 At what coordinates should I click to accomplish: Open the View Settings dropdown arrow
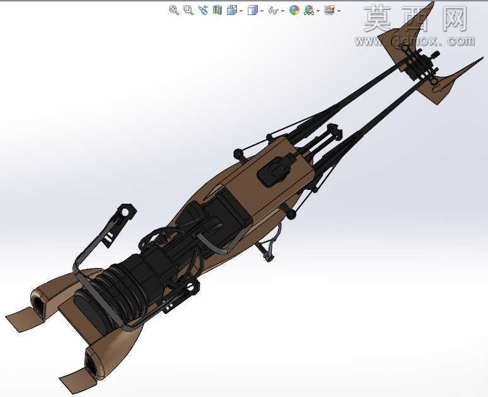pos(339,11)
